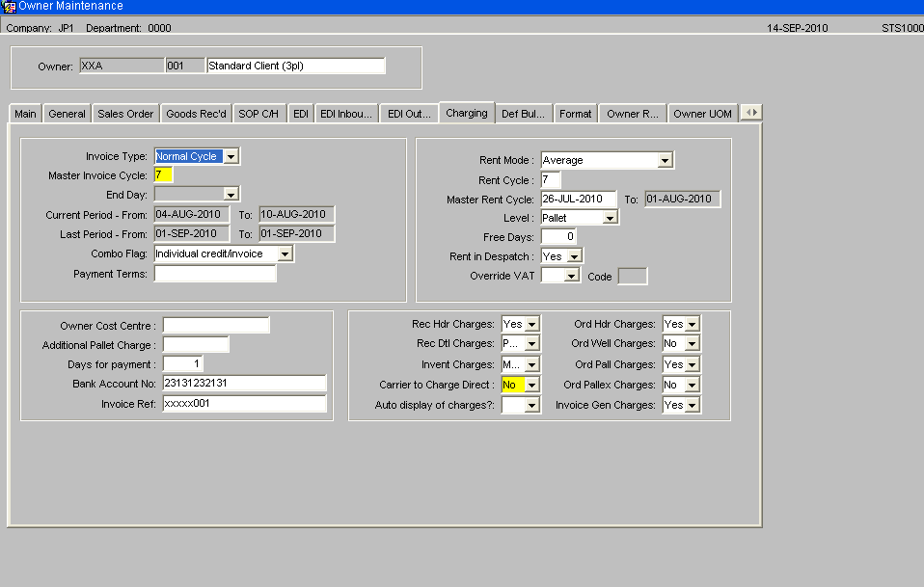
Task: Click the Additional Pallet Charge field
Action: pyautogui.click(x=196, y=344)
